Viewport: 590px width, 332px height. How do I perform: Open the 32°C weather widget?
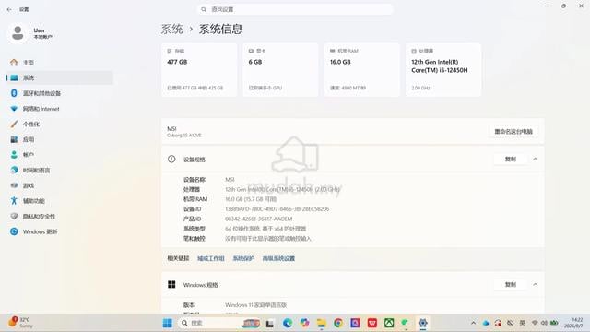pyautogui.click(x=20, y=323)
